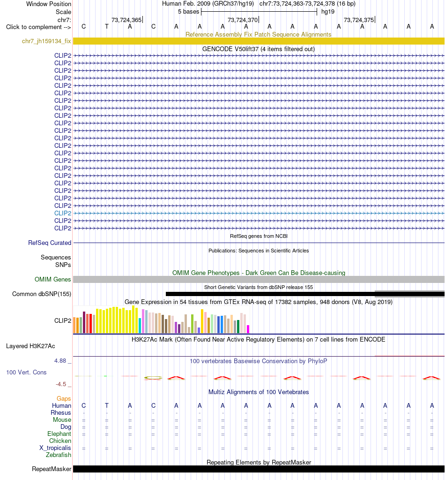
Task: Click the magenta last bar in GTEx chart
Action: coord(248,329)
